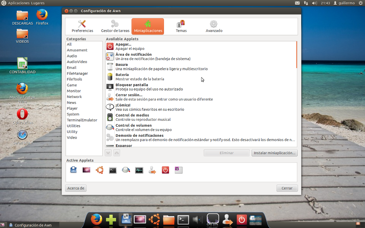This screenshot has height=228, width=365.
Task: Select the Control de volumen applet icon
Action: tap(110, 128)
